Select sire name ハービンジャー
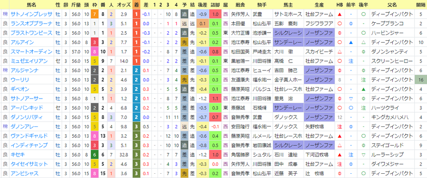The width and height of the screenshot is (427, 178). pyautogui.click(x=388, y=33)
